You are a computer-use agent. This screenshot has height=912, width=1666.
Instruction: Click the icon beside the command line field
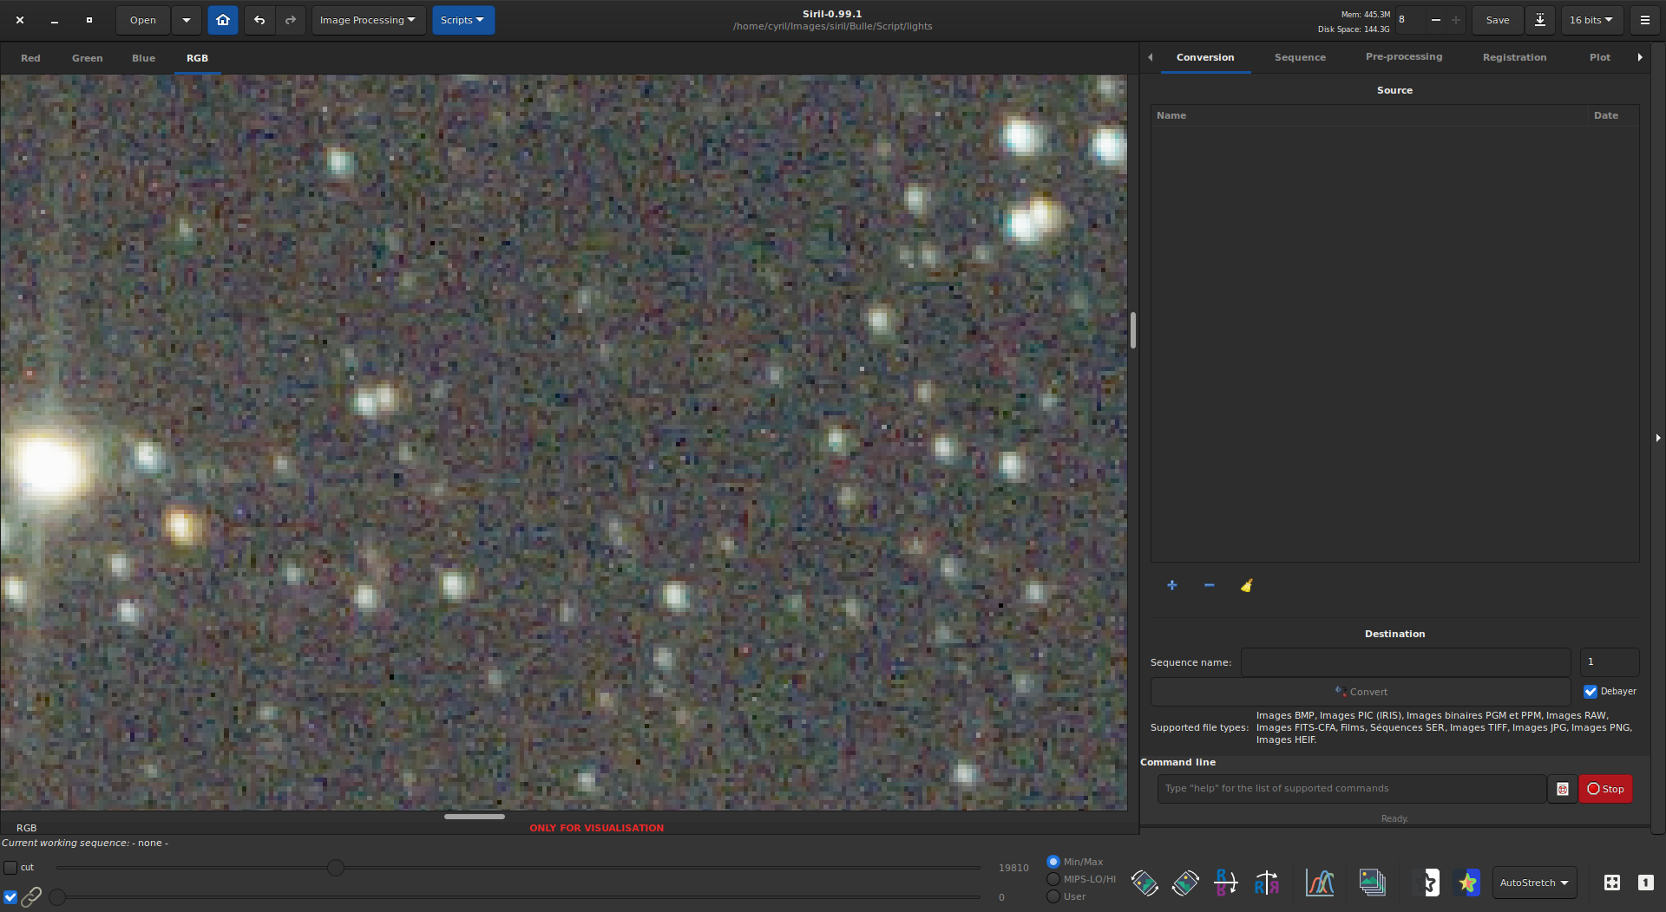(1563, 789)
